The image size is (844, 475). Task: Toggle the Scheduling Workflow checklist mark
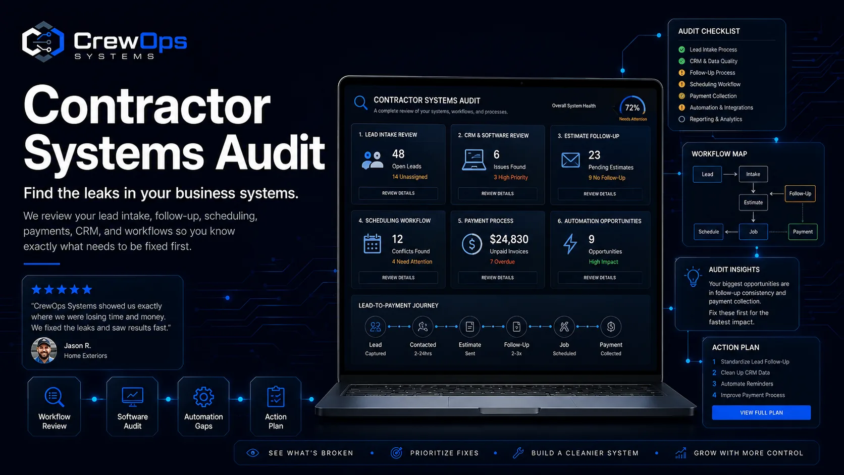tap(681, 84)
